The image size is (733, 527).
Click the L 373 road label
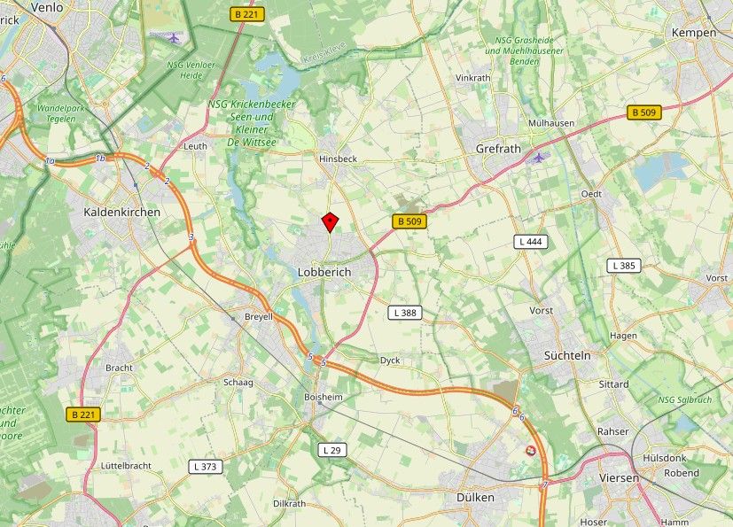click(206, 466)
